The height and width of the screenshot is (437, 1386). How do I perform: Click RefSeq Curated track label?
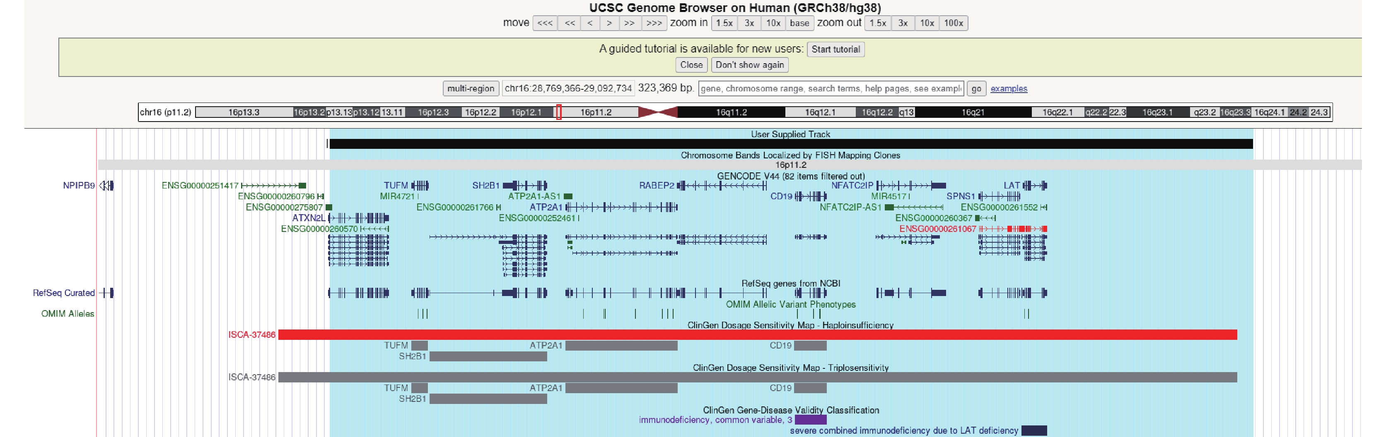click(63, 293)
